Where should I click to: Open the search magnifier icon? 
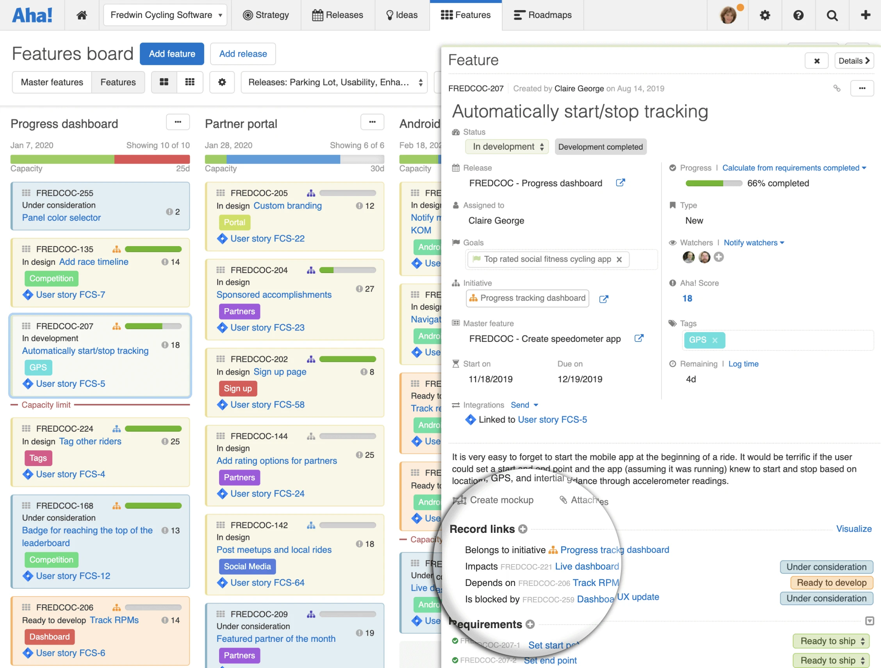coord(832,15)
